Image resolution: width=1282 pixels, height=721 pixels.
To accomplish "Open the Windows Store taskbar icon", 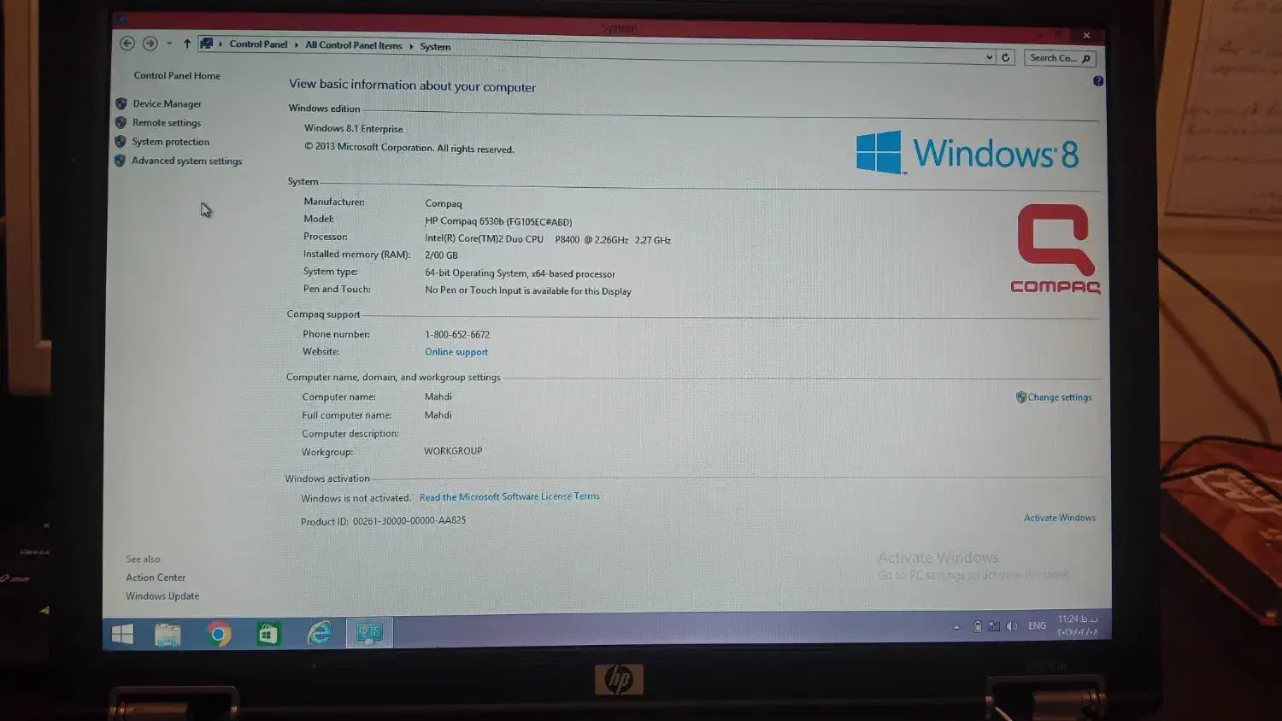I will 268,634.
